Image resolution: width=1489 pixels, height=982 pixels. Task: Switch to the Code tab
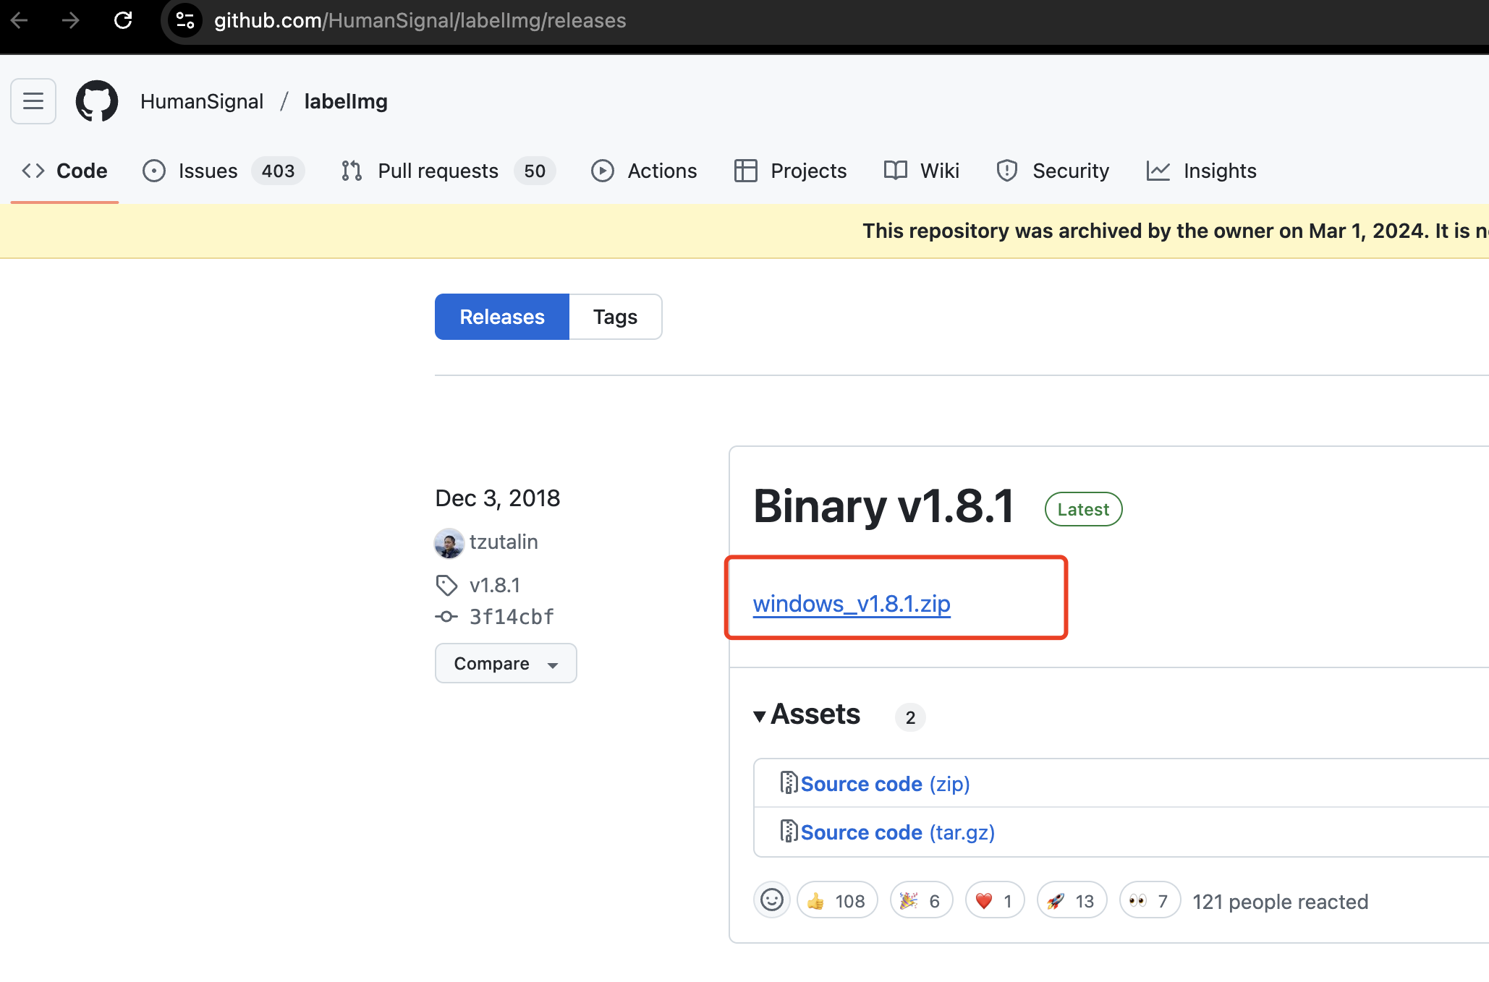coord(64,171)
